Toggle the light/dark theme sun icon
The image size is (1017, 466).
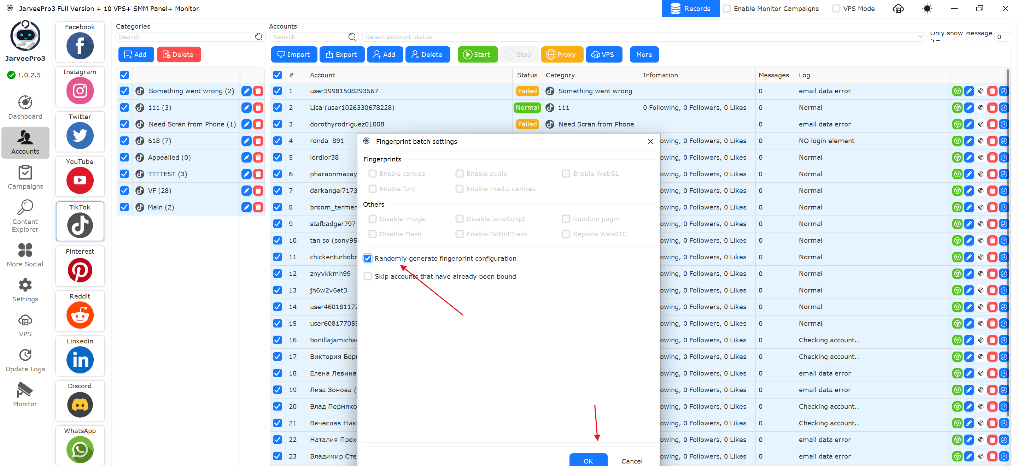click(x=927, y=9)
